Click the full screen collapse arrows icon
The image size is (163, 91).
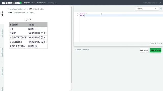[160, 3]
